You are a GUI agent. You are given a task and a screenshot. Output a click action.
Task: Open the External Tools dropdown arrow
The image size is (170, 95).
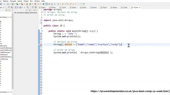pos(24,4)
